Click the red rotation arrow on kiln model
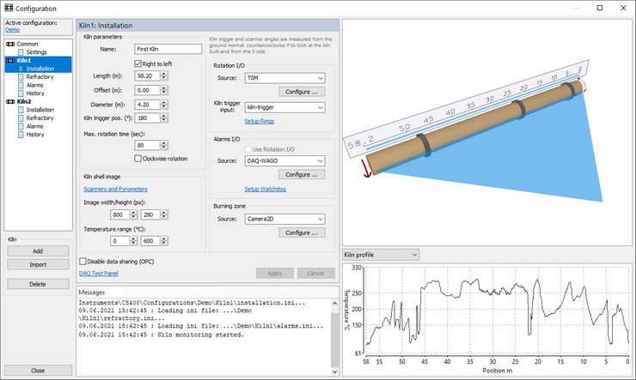 coord(366,168)
